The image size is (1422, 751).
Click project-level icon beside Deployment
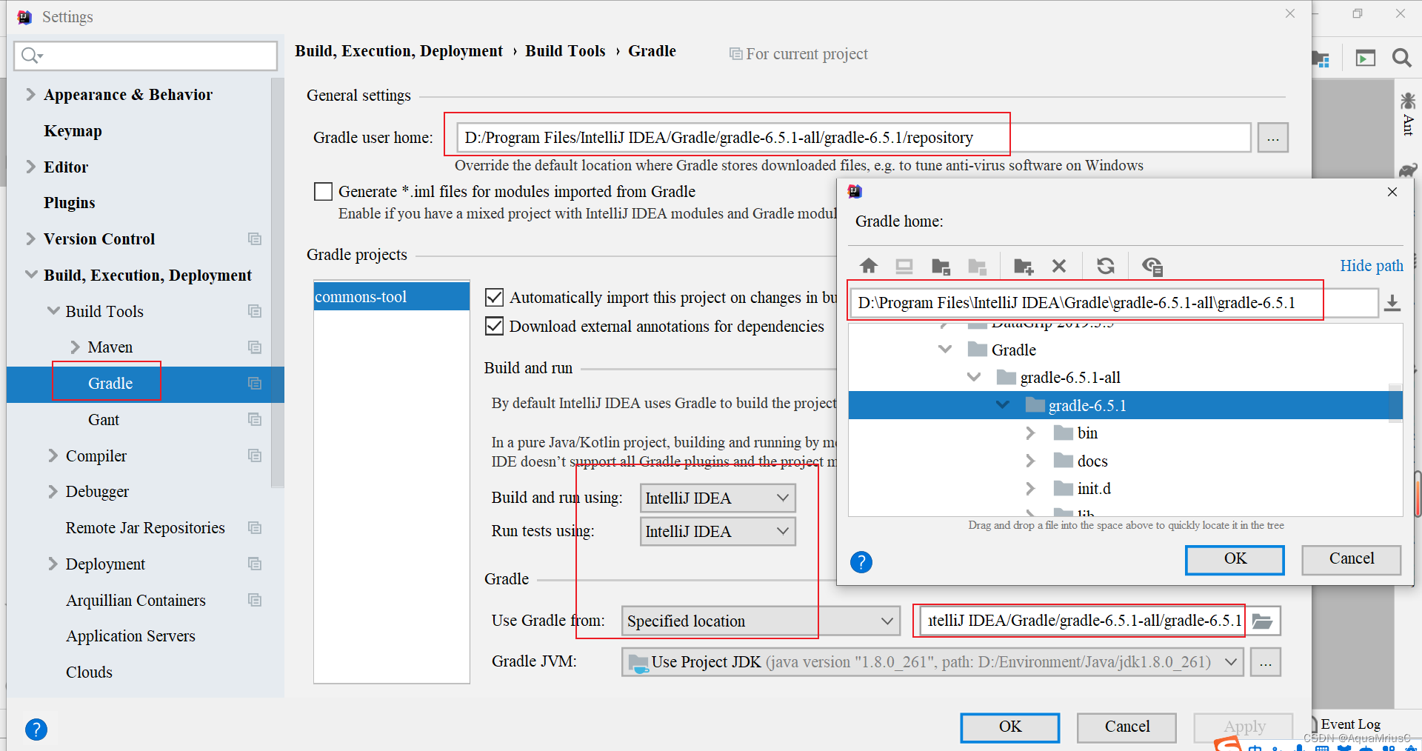[x=255, y=564]
